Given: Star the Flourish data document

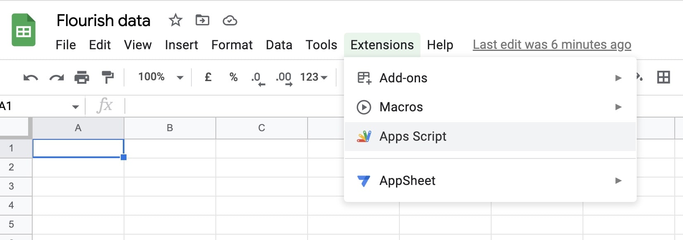Looking at the screenshot, I should pos(175,20).
